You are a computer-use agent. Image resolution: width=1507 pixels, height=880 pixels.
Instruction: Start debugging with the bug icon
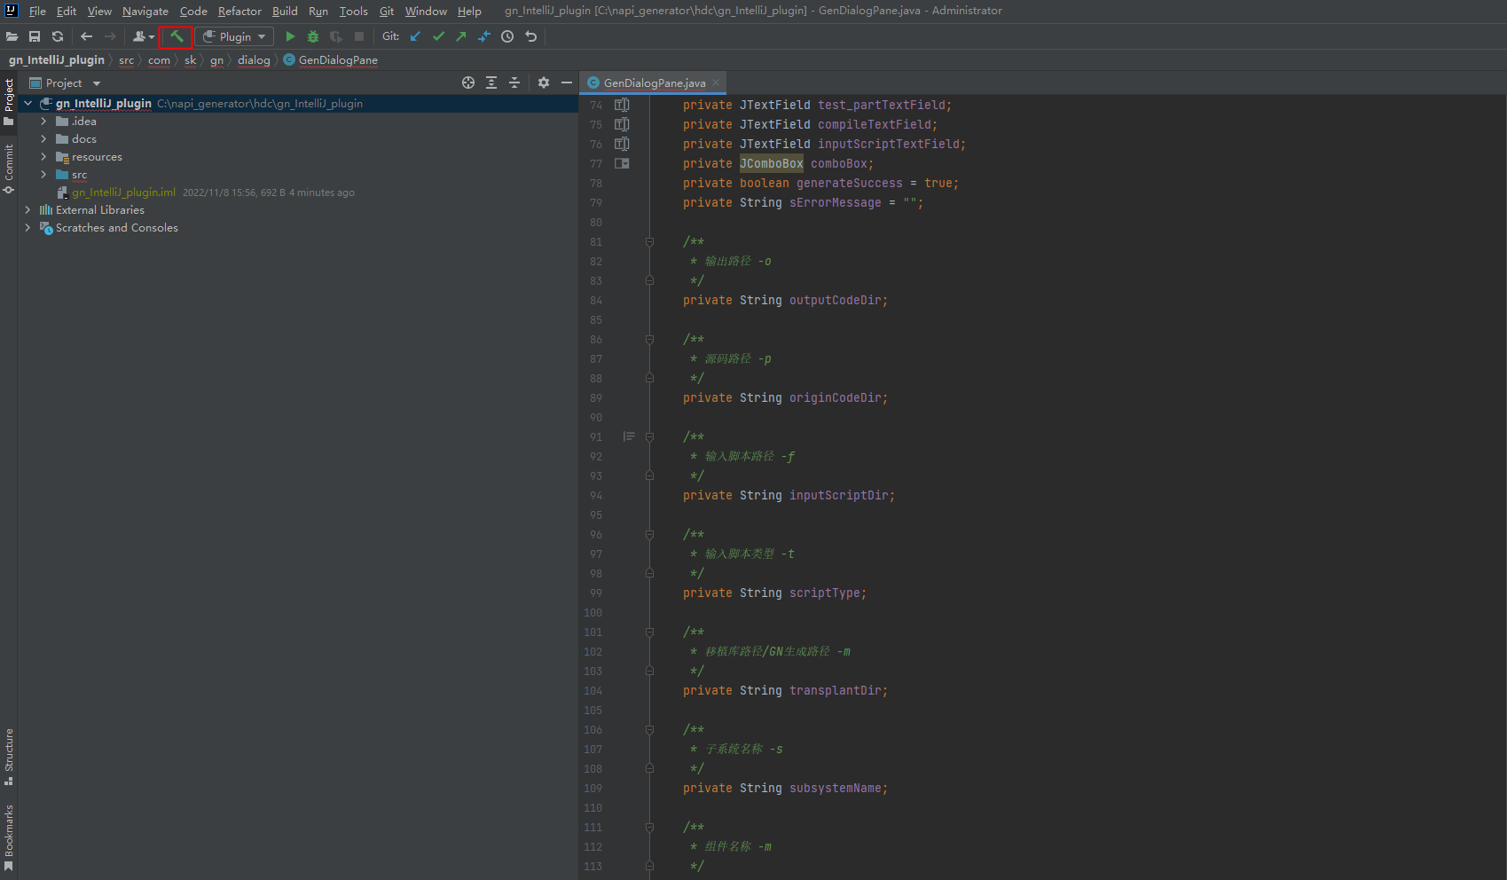point(313,36)
